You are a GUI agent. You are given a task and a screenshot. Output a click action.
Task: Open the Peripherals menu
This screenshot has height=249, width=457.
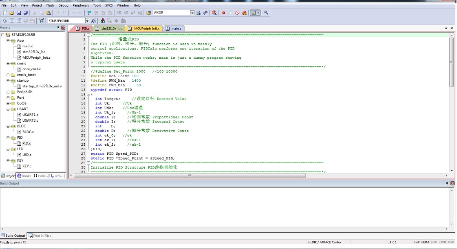[80, 5]
